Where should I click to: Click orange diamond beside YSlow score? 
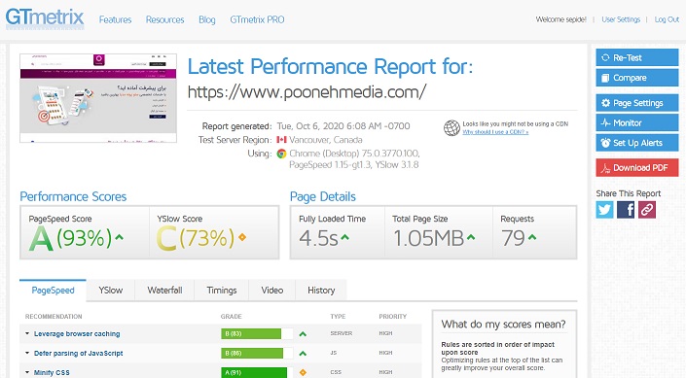coord(242,237)
